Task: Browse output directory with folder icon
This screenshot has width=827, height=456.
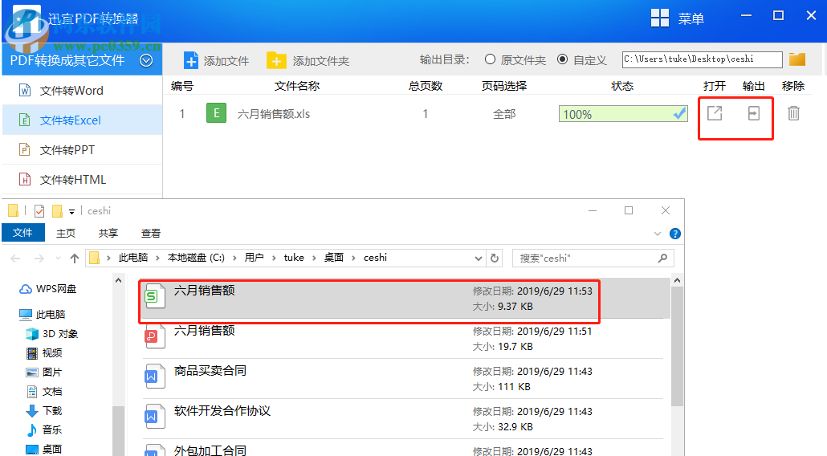Action: tap(797, 59)
